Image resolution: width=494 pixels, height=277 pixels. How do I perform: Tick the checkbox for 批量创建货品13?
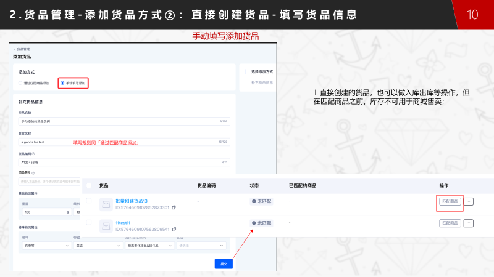pyautogui.click(x=89, y=201)
